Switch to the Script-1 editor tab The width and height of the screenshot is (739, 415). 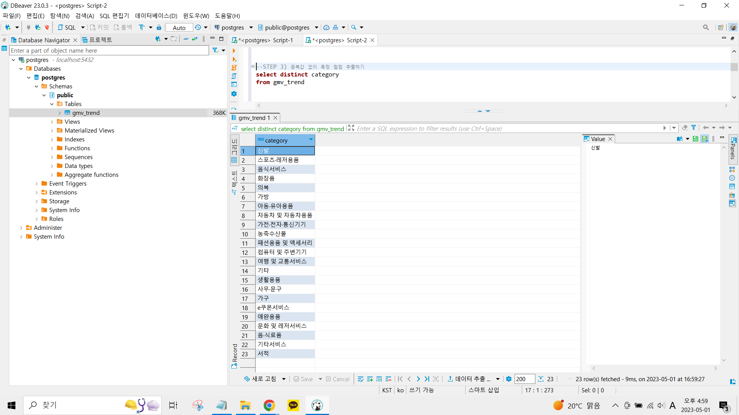click(266, 40)
